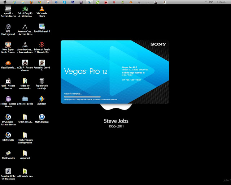Screen dimensions: 231x185
Task: Select the DKZ Studio desktop icon
Action: pyautogui.click(x=8, y=137)
